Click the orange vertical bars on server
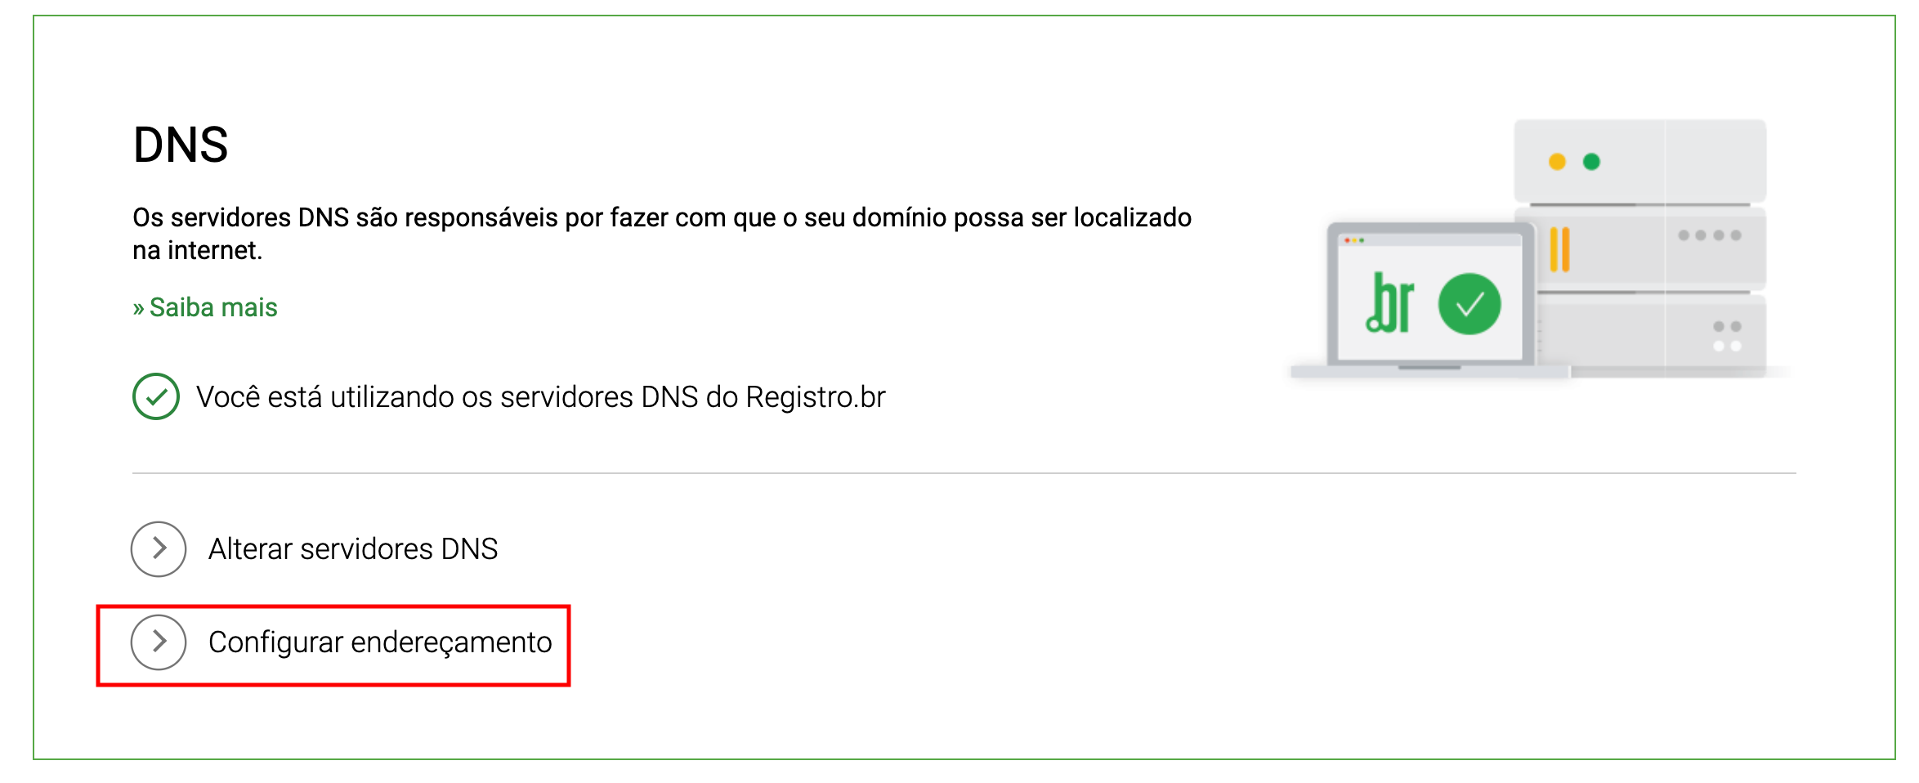The height and width of the screenshot is (783, 1919). tap(1560, 249)
